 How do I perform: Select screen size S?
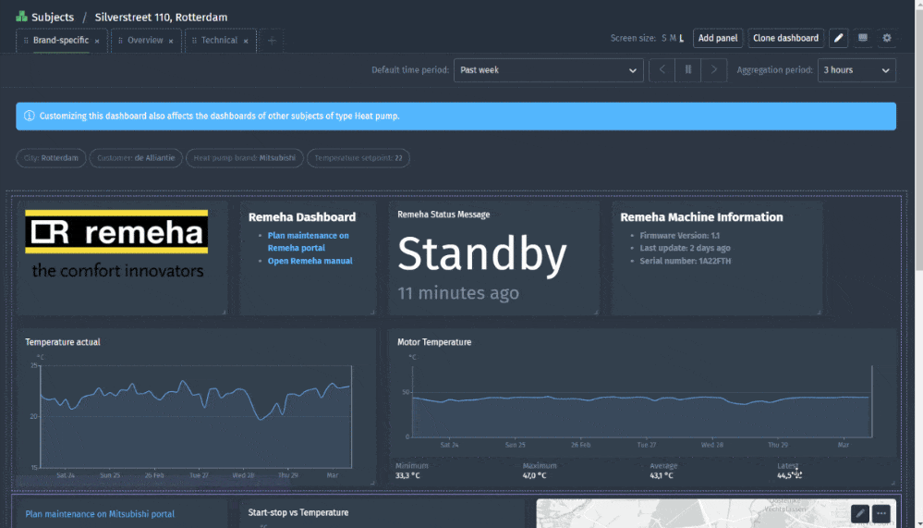click(x=664, y=38)
